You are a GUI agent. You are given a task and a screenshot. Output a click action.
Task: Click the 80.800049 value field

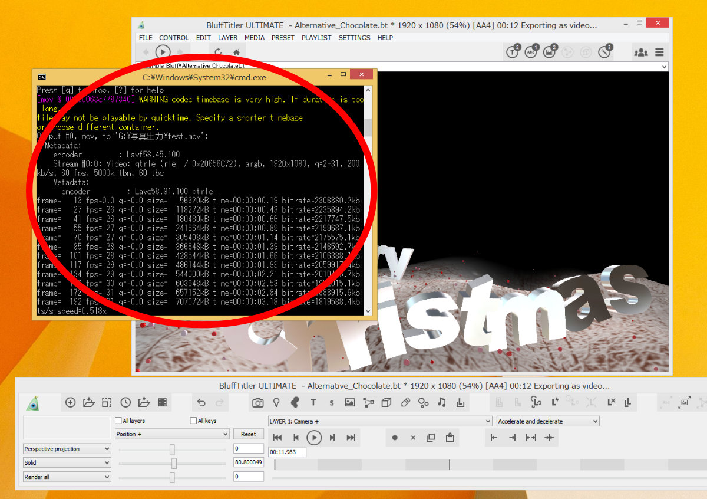coord(249,462)
